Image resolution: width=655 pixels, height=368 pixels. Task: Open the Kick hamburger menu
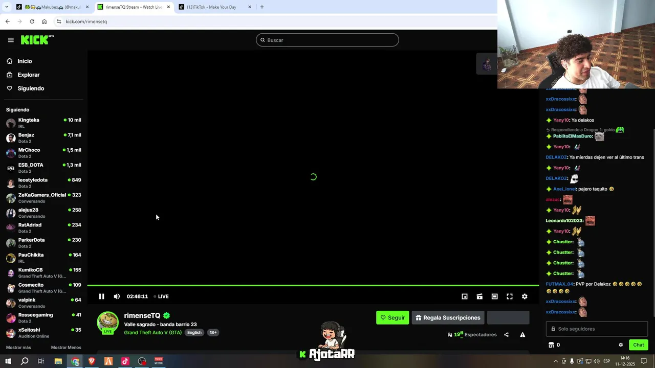(11, 40)
